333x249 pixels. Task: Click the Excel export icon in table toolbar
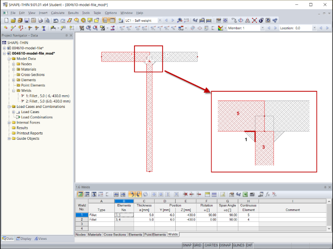coord(245,194)
